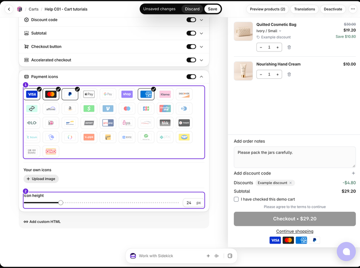This screenshot has width=360, height=268.
Task: Select the green Cash App icon
Action: click(89, 108)
